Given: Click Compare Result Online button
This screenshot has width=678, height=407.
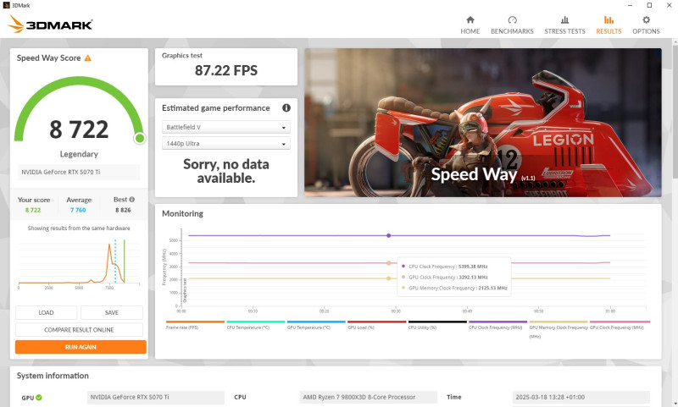Looking at the screenshot, I should (x=79, y=330).
